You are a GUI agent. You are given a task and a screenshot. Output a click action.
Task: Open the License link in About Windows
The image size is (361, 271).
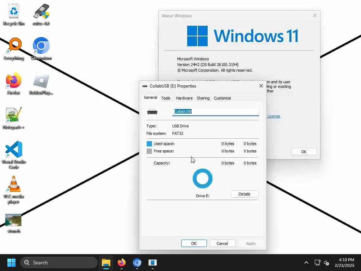[274, 116]
